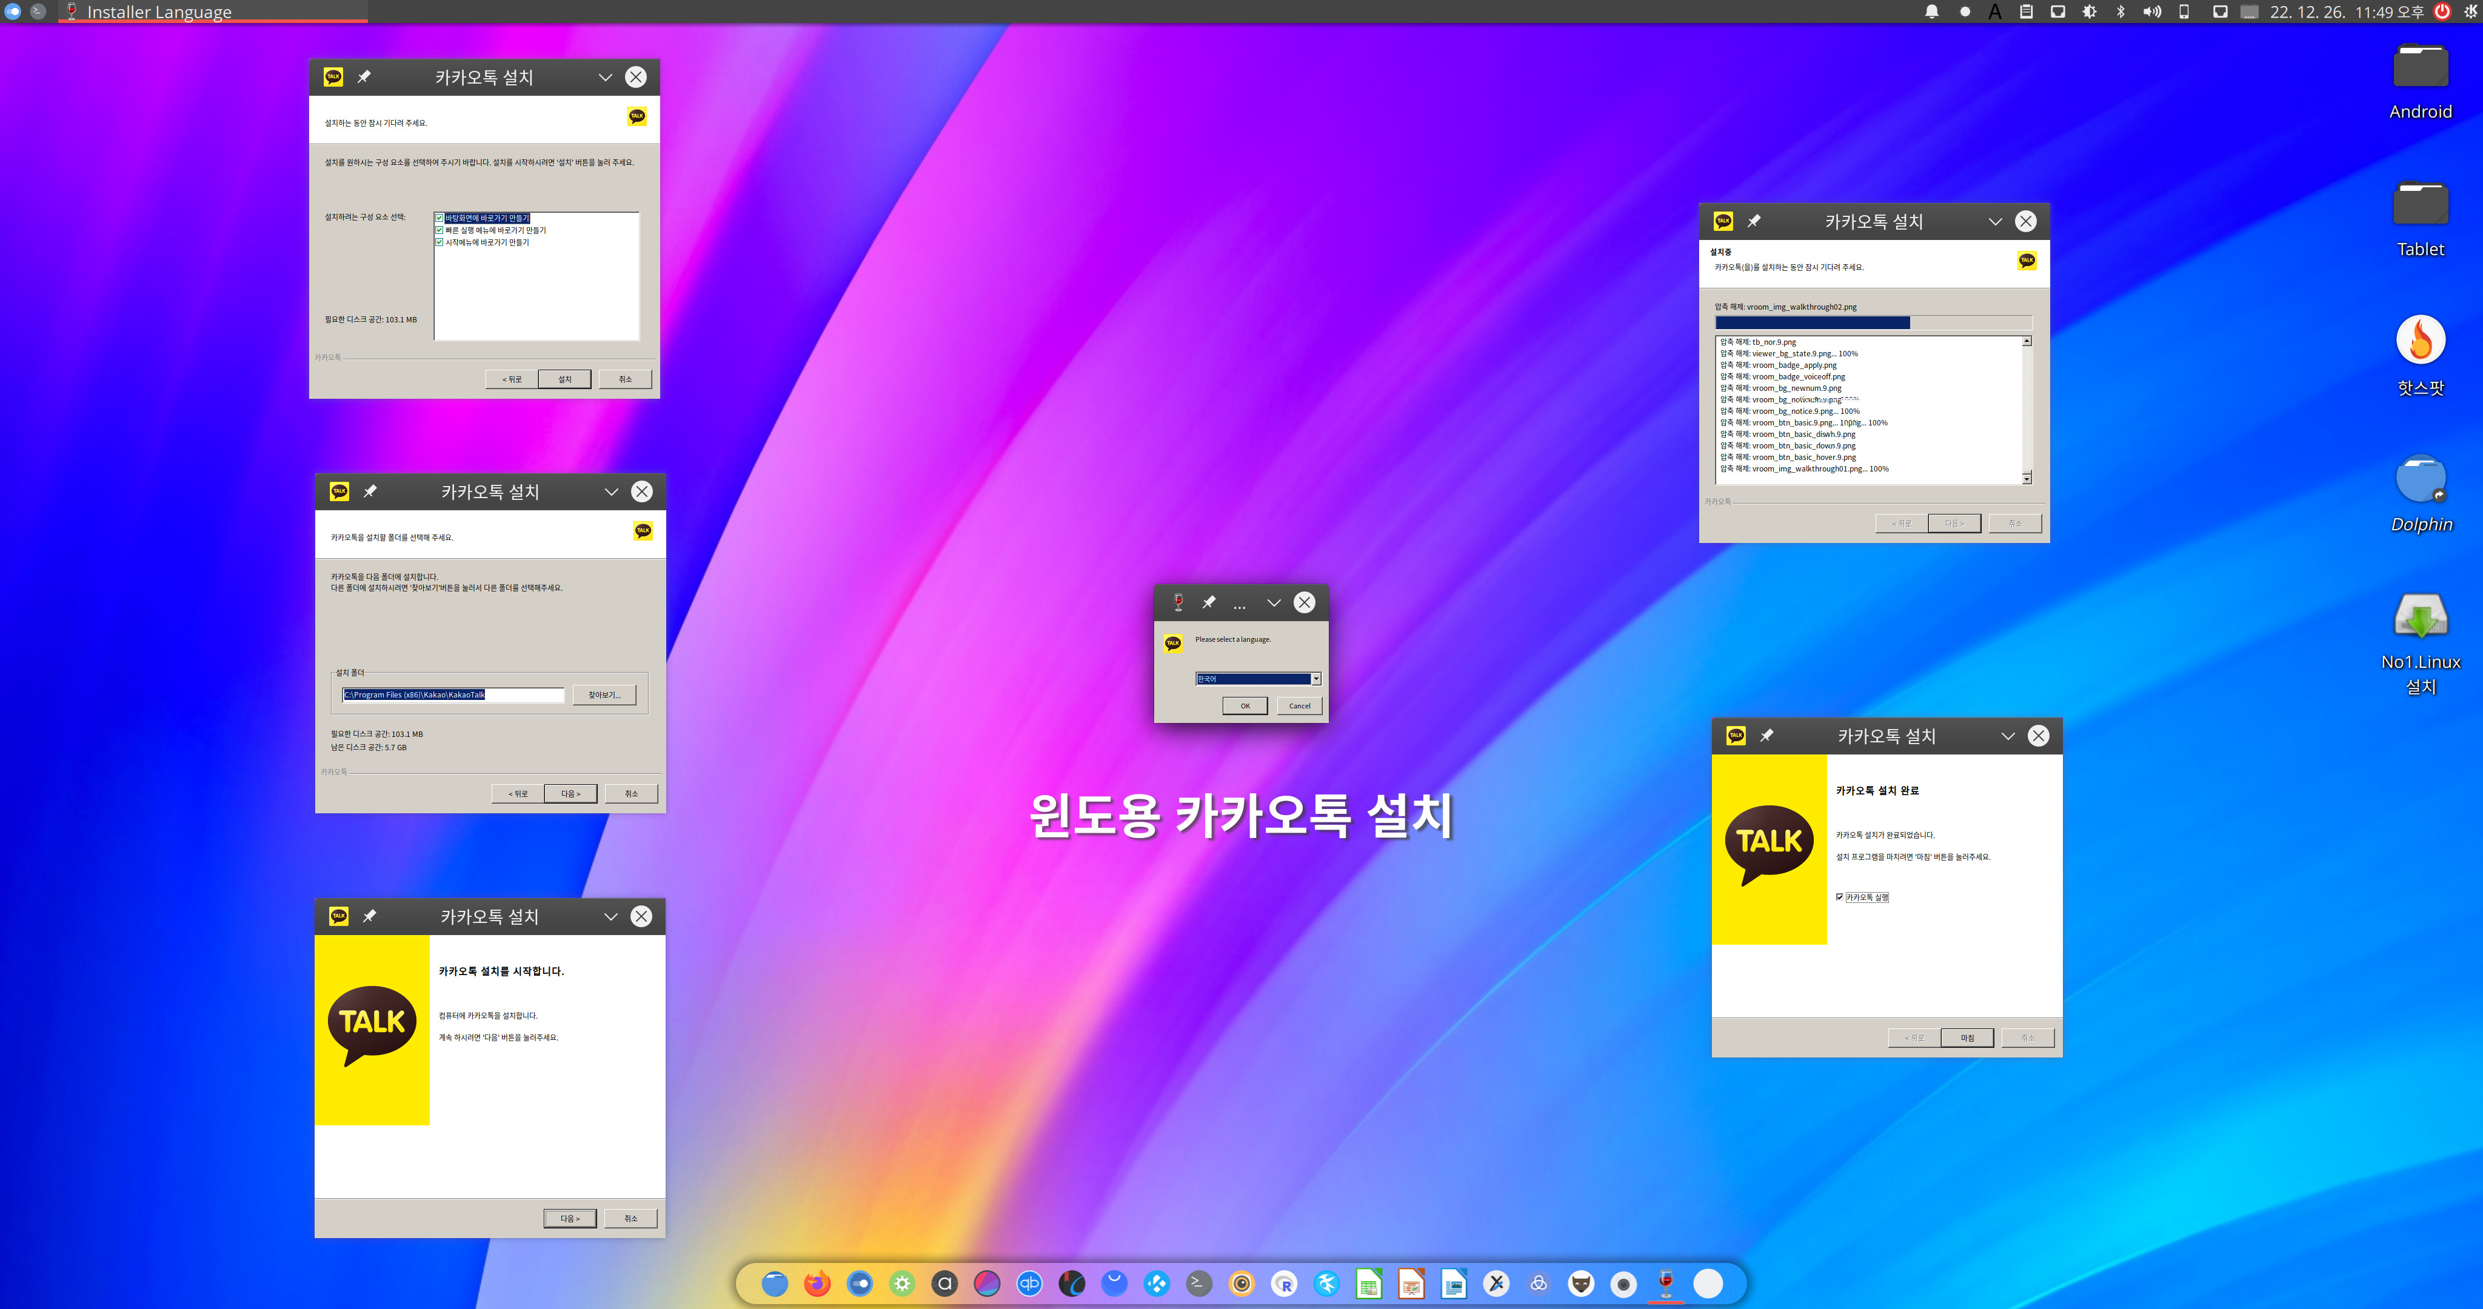This screenshot has width=2483, height=1309.
Task: Launch qBittorrent from the dock
Action: pyautogui.click(x=1029, y=1284)
